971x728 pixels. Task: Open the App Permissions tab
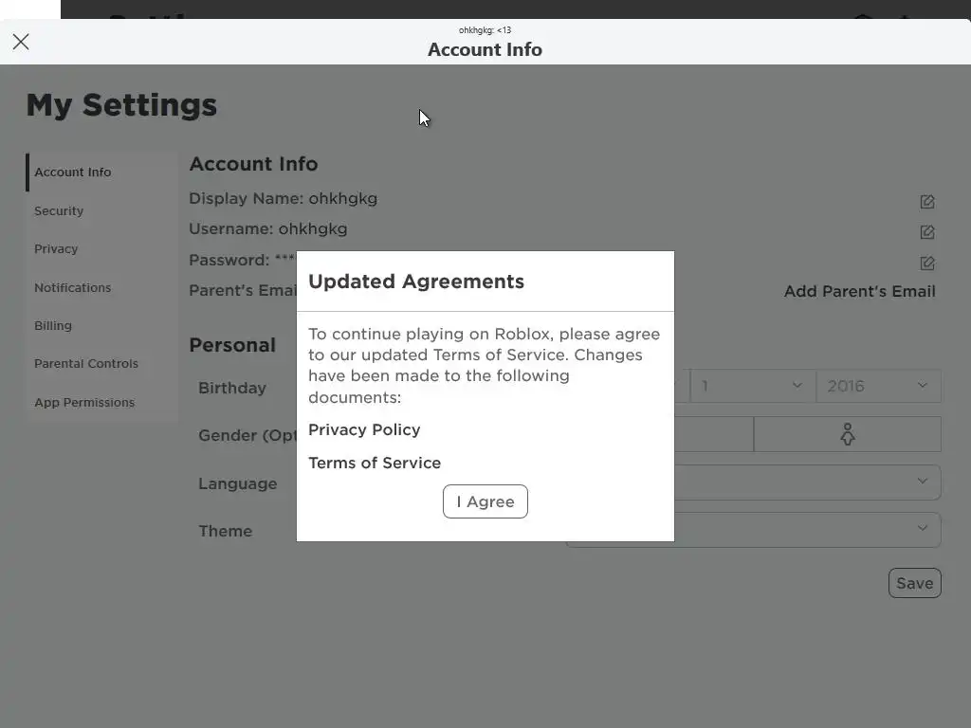[102, 402]
